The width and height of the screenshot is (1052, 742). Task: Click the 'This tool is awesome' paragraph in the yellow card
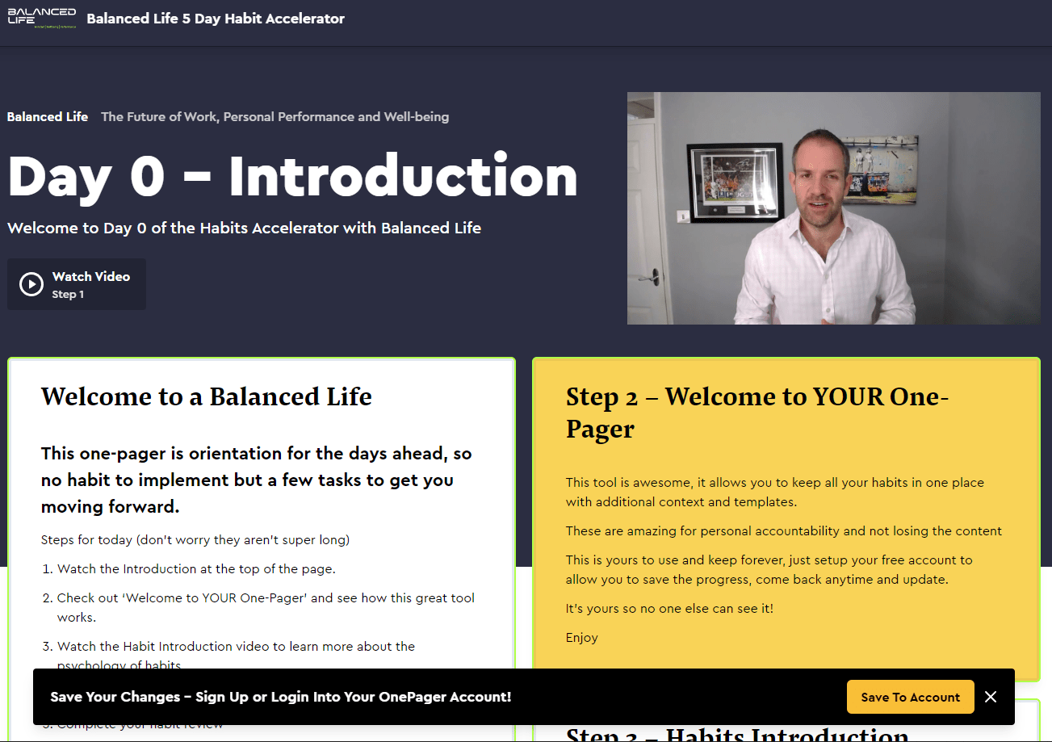pyautogui.click(x=774, y=493)
